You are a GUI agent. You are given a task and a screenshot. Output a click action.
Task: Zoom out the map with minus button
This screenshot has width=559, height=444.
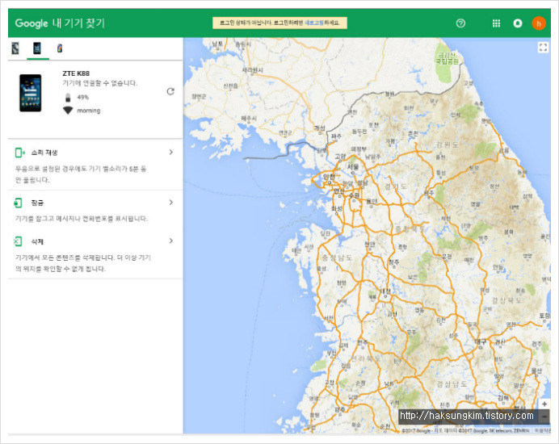coord(544,417)
